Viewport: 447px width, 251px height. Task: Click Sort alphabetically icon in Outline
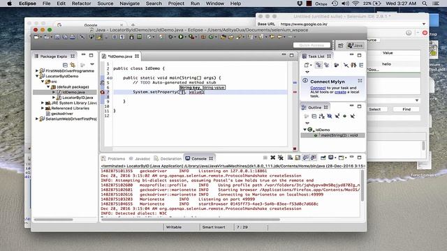click(x=321, y=116)
